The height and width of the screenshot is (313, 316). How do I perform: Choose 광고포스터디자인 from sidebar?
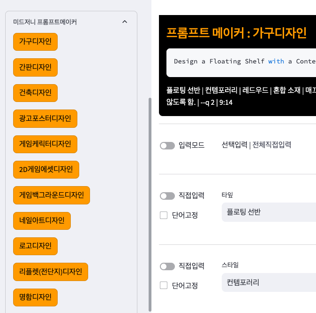point(45,118)
